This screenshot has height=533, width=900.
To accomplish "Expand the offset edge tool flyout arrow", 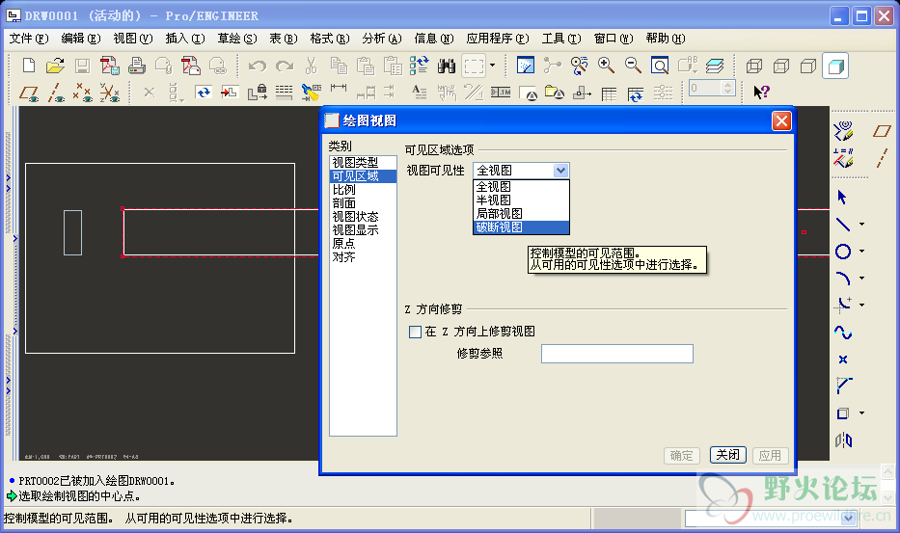I will click(x=861, y=413).
